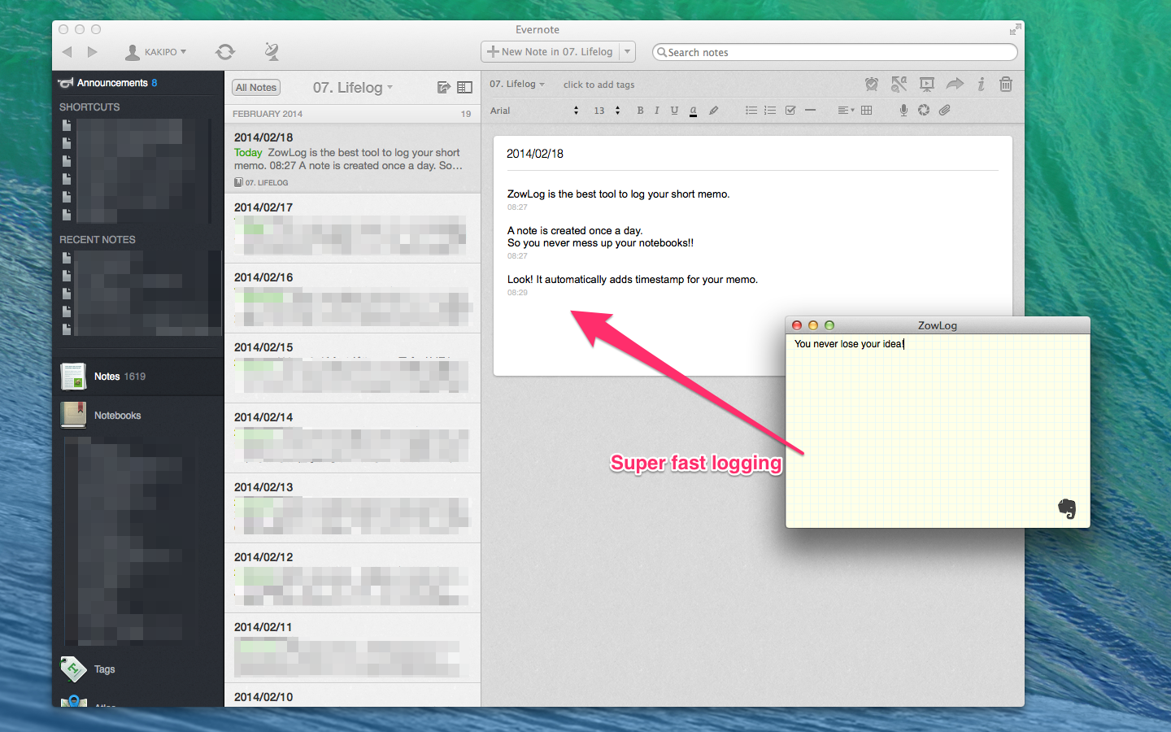The image size is (1171, 732).
Task: Click in the ZowLog 'You never lose your idea' text
Action: 849,344
